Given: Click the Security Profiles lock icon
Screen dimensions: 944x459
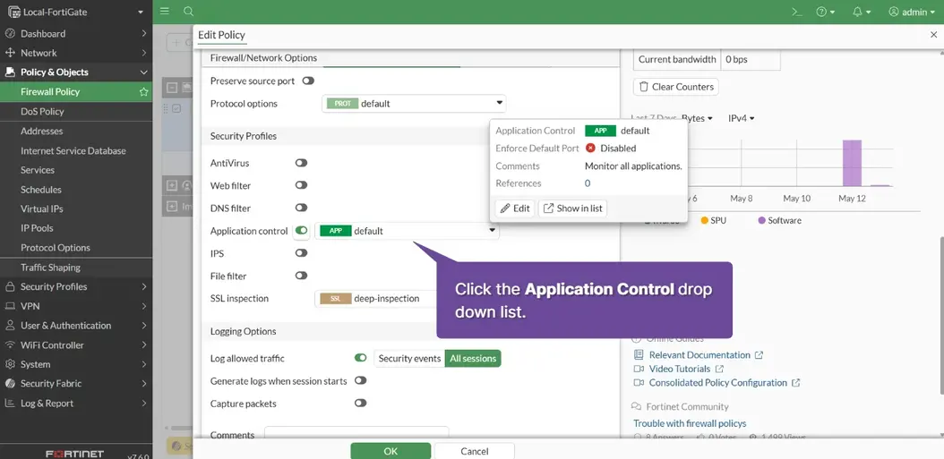Looking at the screenshot, I should (x=10, y=286).
